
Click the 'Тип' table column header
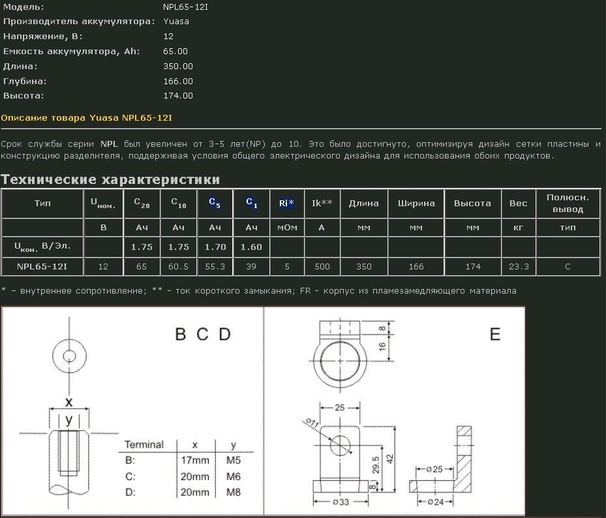[42, 203]
